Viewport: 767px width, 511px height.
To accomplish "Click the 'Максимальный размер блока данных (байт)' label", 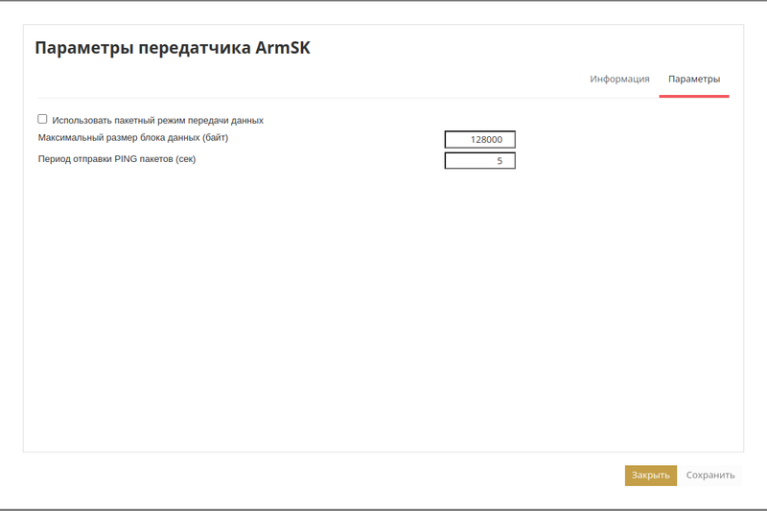I will pyautogui.click(x=133, y=138).
